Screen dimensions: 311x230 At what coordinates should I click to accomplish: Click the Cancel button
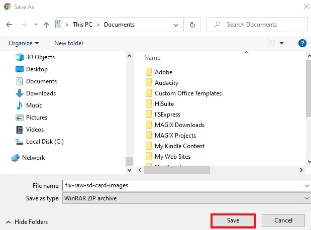coord(283,220)
